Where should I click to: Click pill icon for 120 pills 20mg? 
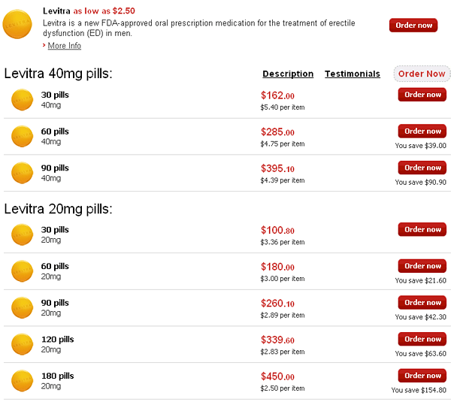tap(23, 343)
